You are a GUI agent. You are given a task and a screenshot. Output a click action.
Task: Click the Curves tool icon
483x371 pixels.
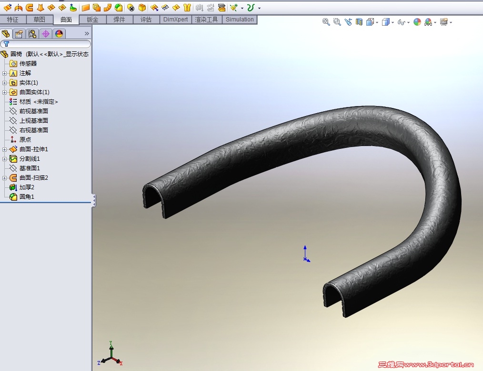pos(251,8)
